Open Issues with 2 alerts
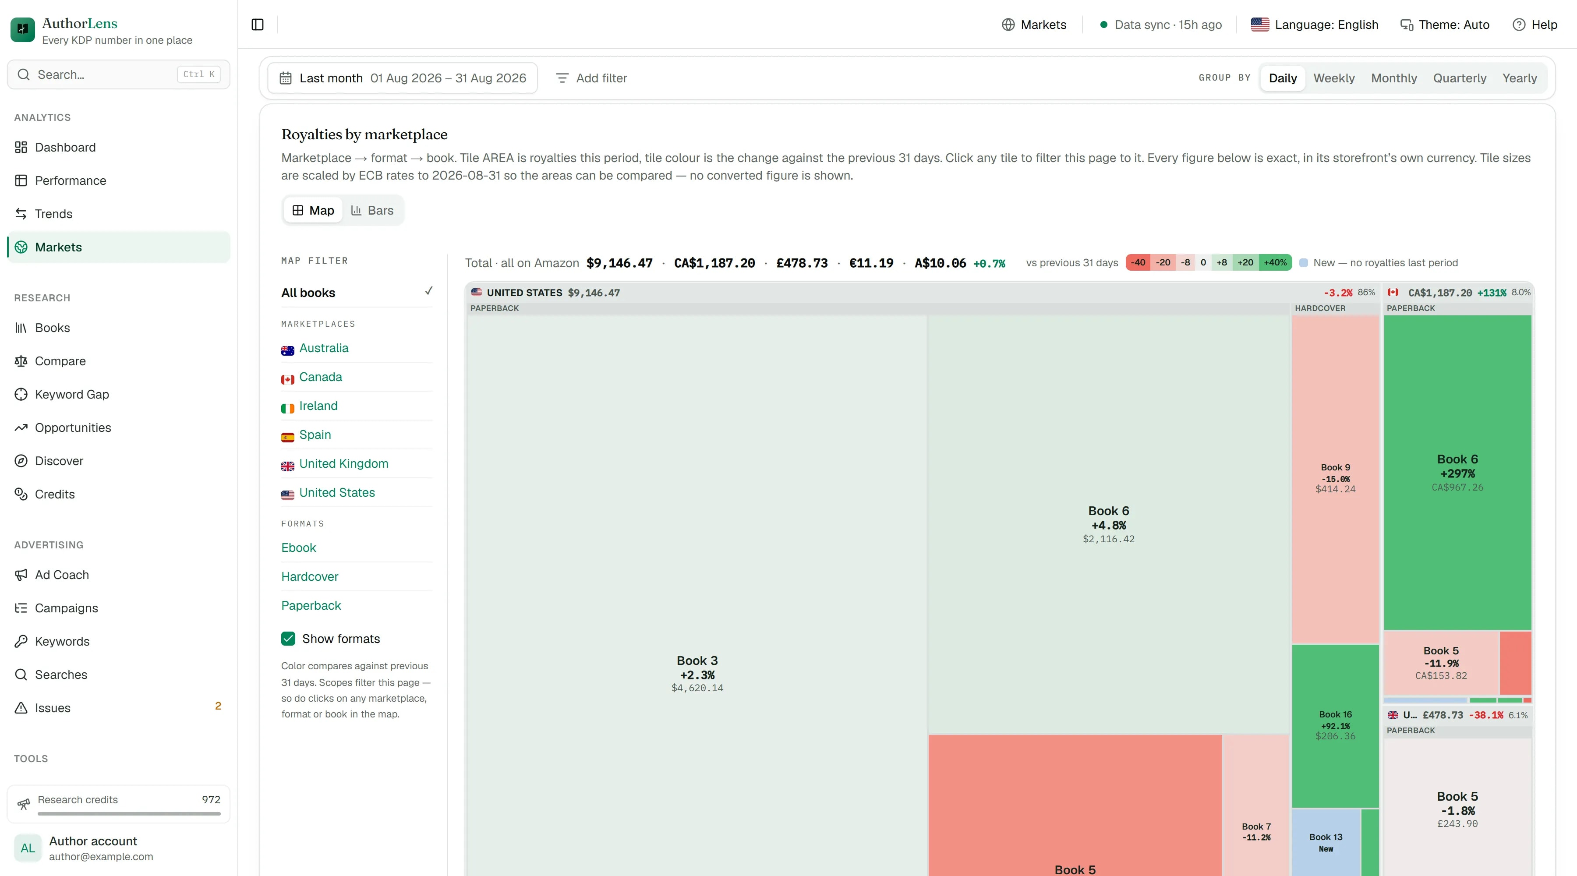Image resolution: width=1577 pixels, height=876 pixels. (119, 708)
